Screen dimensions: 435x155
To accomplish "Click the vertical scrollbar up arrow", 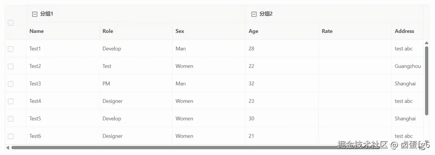I will coord(427,43).
